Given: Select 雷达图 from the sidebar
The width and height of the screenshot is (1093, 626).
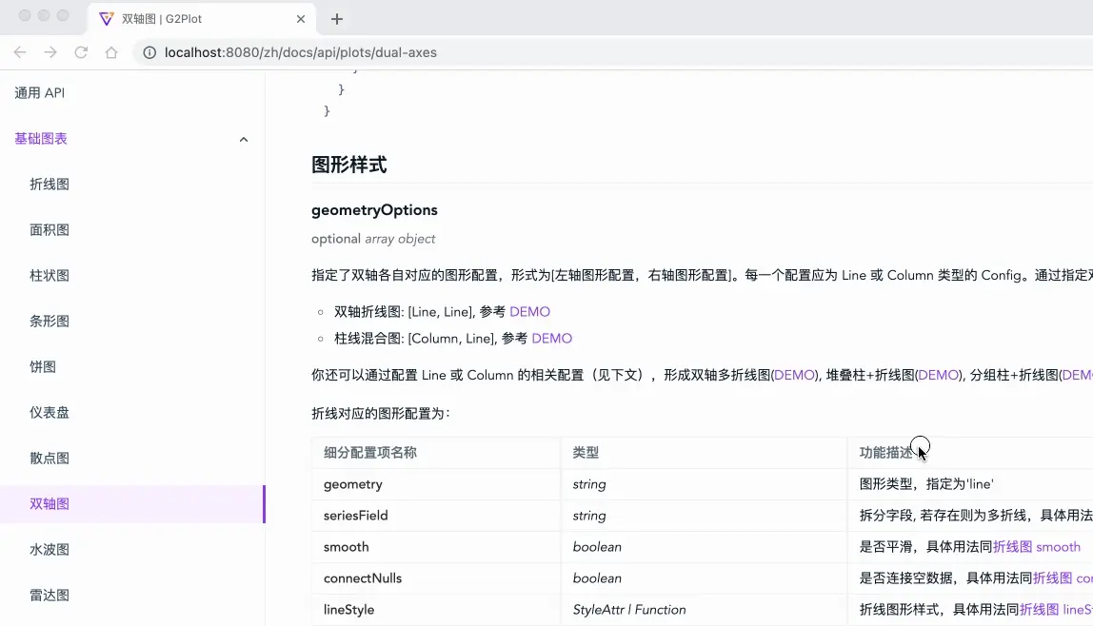Looking at the screenshot, I should pos(49,595).
